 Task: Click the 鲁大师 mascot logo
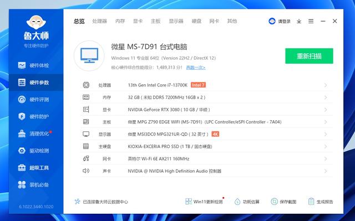click(36, 22)
